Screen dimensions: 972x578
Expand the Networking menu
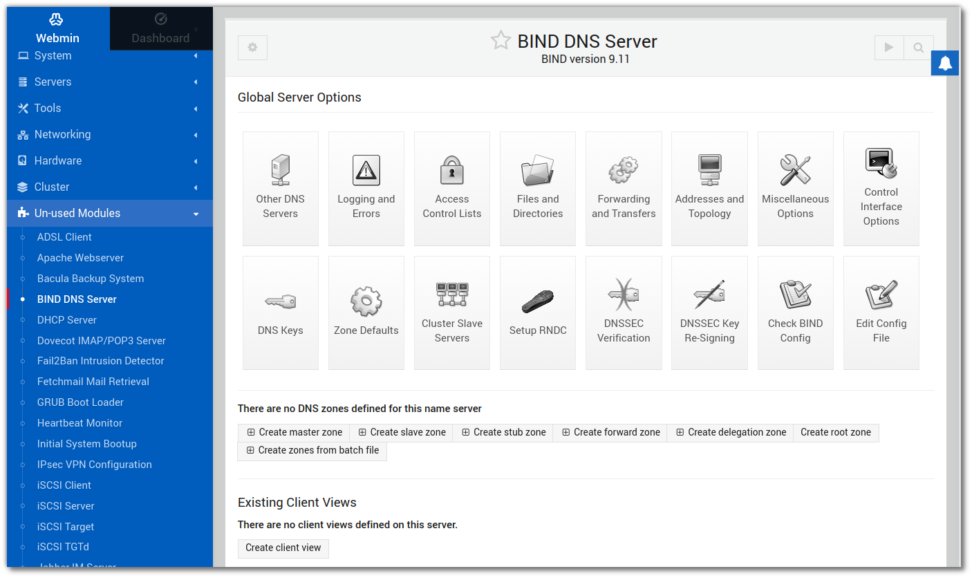110,134
